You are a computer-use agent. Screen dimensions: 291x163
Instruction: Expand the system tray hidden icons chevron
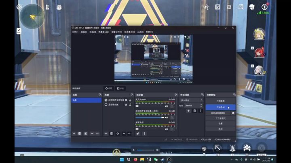232,159
